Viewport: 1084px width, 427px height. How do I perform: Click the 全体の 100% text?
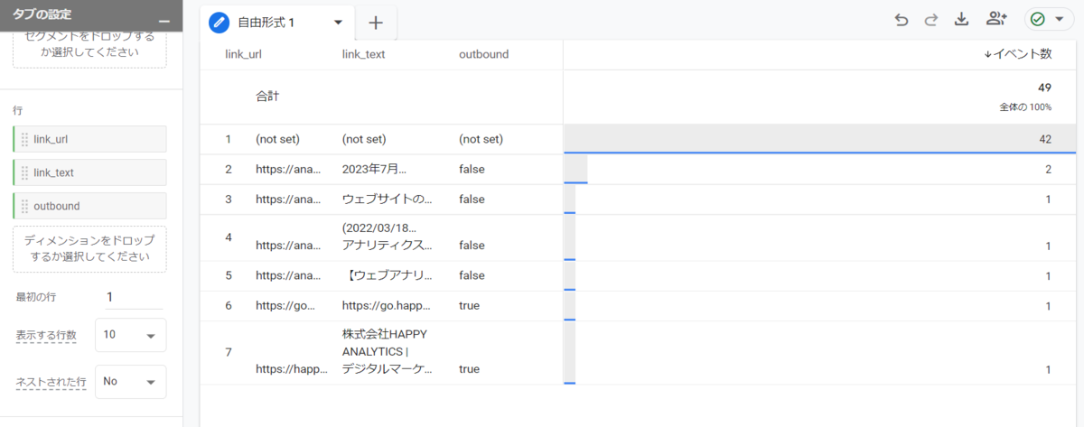point(1025,107)
